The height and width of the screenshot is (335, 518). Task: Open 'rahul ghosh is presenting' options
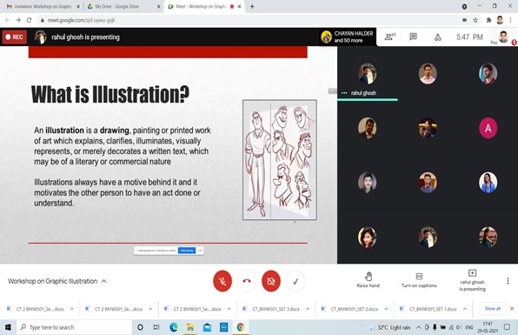[x=472, y=280]
